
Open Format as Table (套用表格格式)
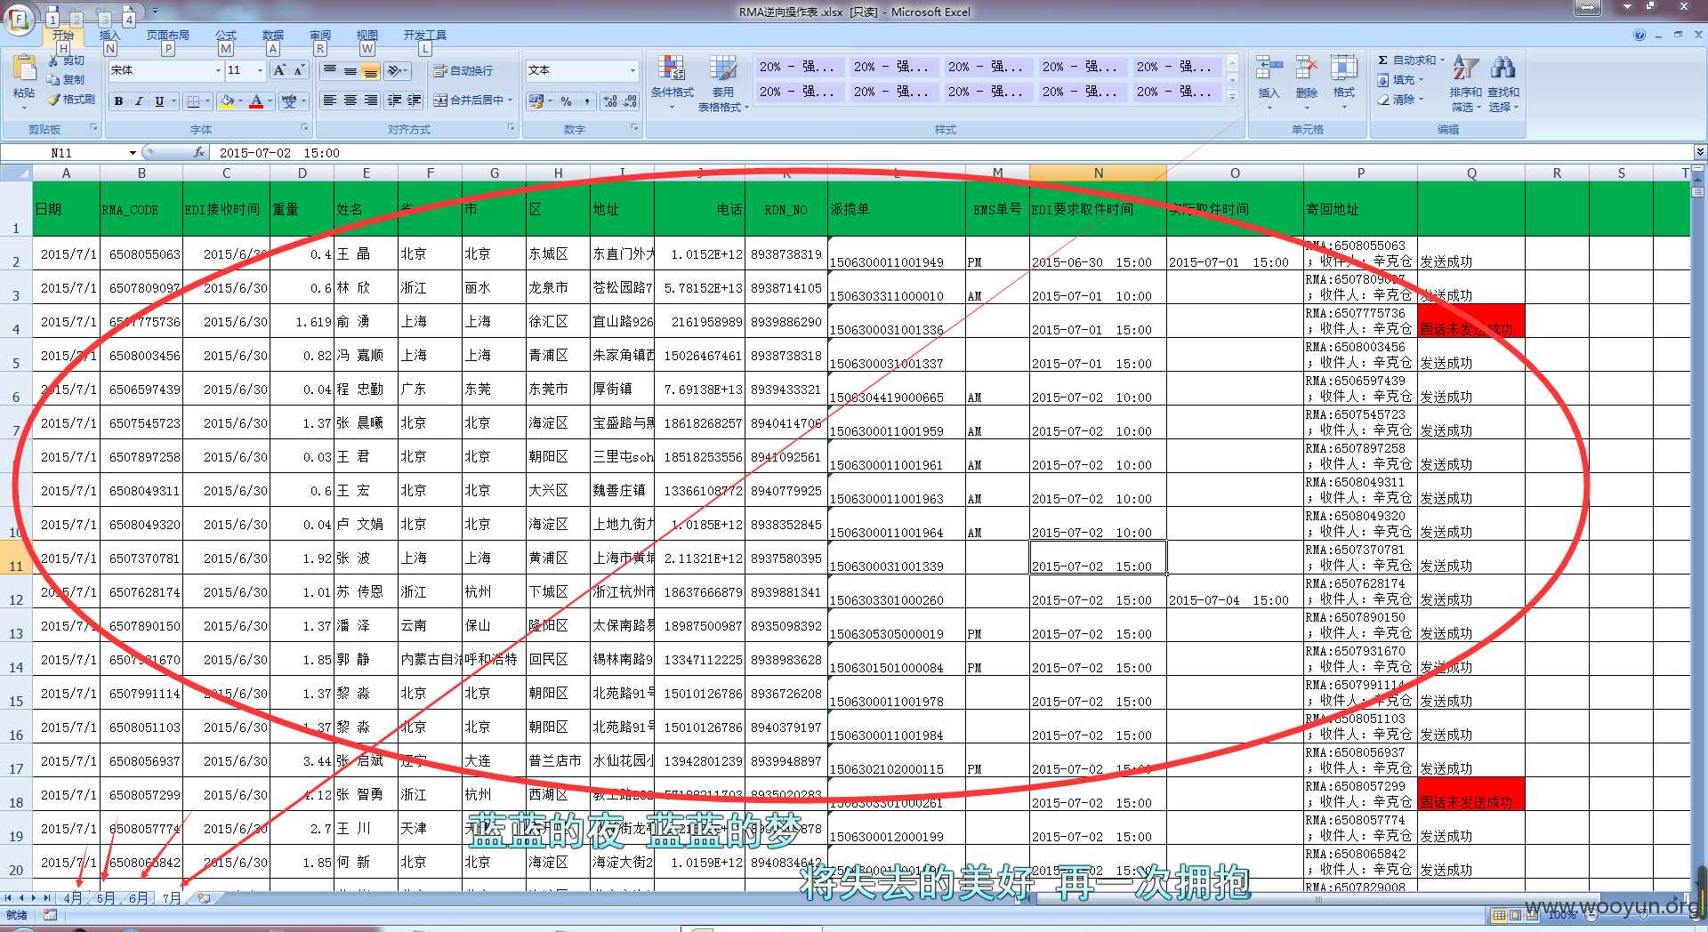722,82
